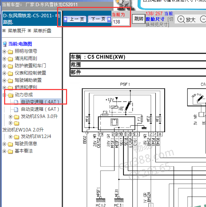
Task: Open the 基本看法 tree item
Action: 24,151
